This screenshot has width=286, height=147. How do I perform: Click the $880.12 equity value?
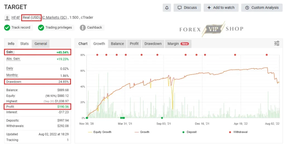(x=63, y=96)
